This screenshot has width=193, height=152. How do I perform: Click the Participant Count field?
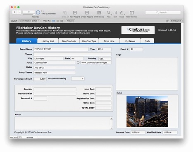point(40,79)
